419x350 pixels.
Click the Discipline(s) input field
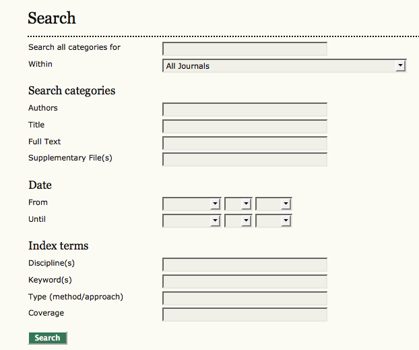(x=245, y=264)
